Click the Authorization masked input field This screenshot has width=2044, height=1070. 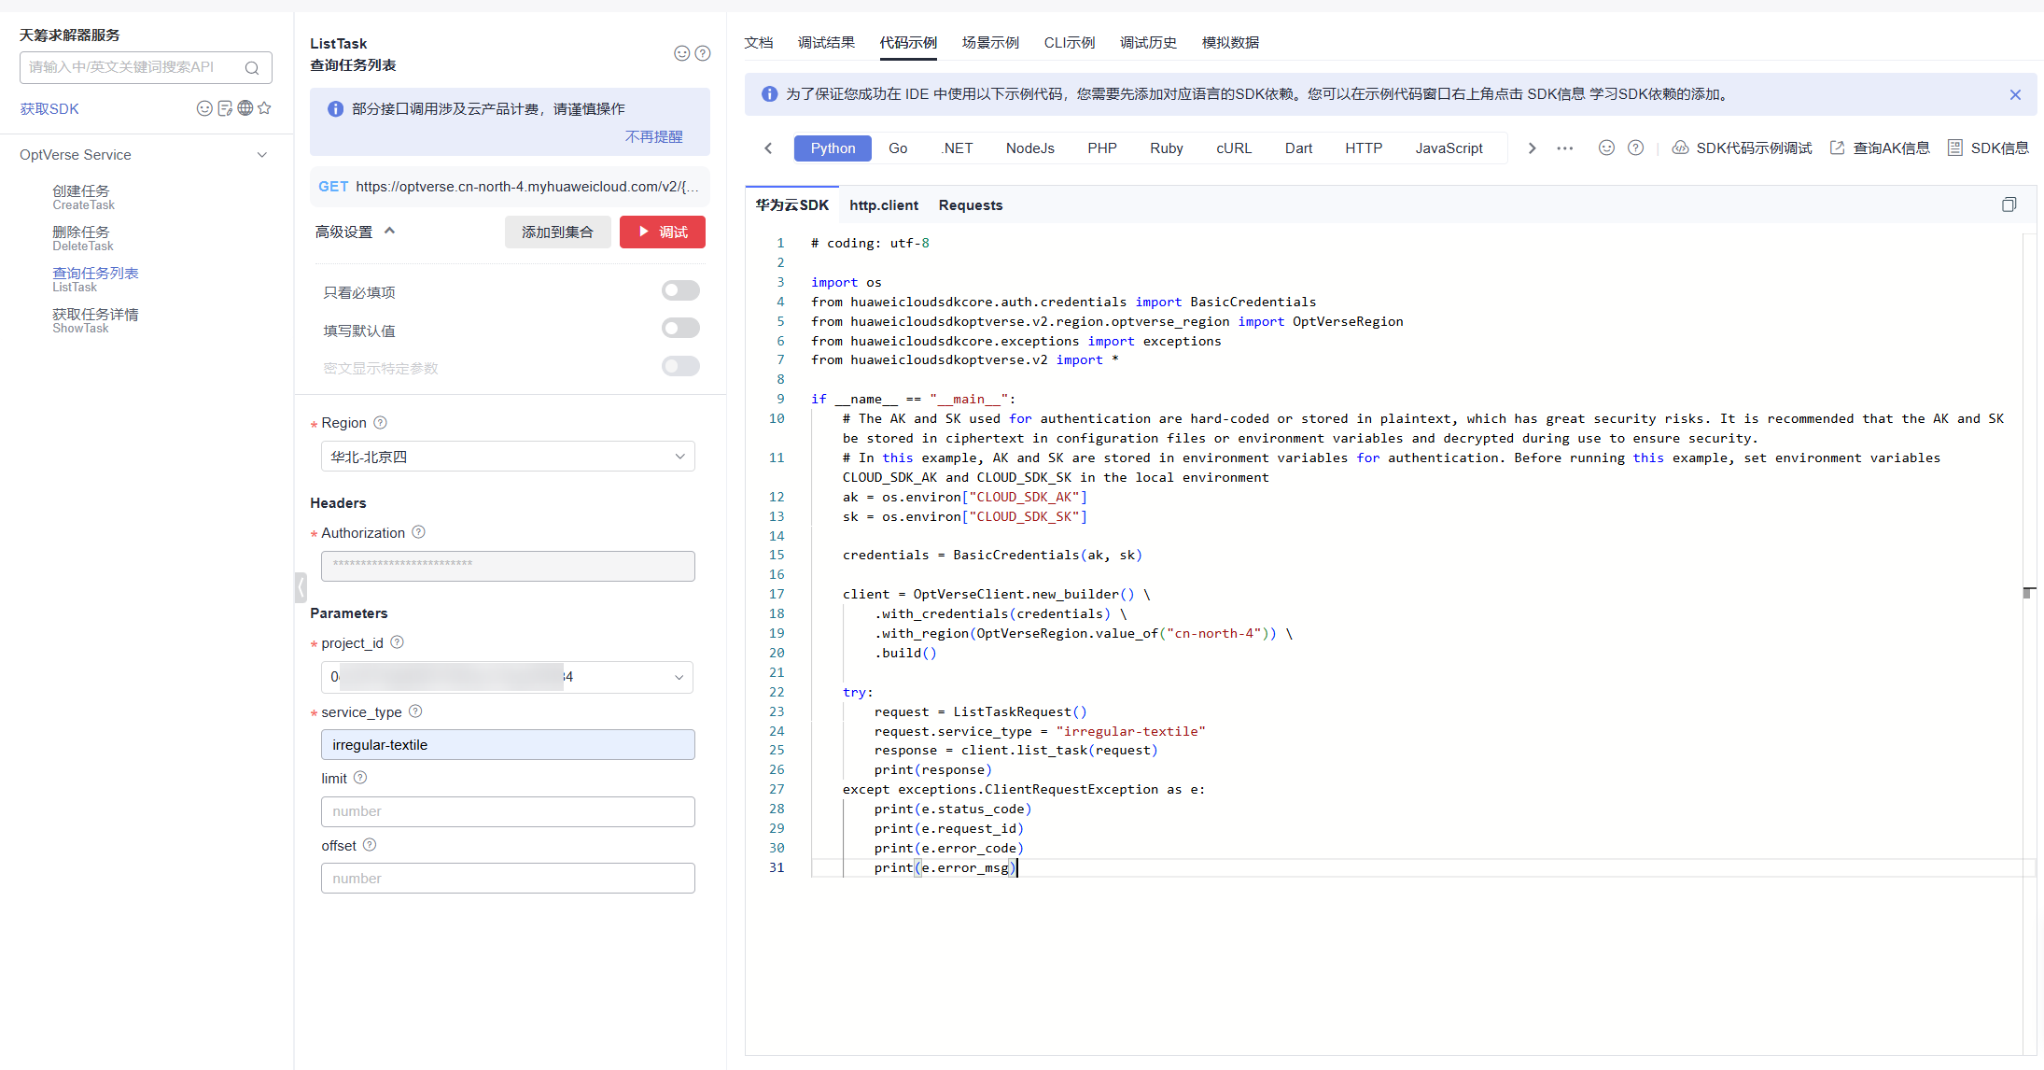508,566
